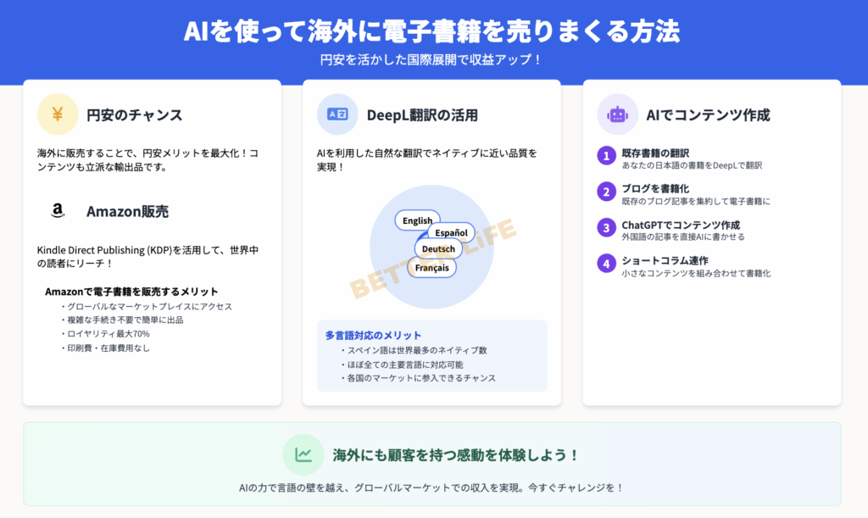The width and height of the screenshot is (868, 518).
Task: Click the purple number 1 badge
Action: pos(605,156)
